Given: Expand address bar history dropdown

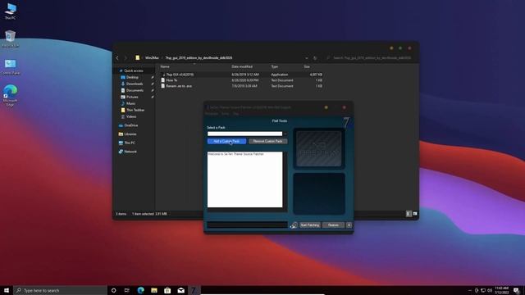Looking at the screenshot, I should (x=306, y=58).
